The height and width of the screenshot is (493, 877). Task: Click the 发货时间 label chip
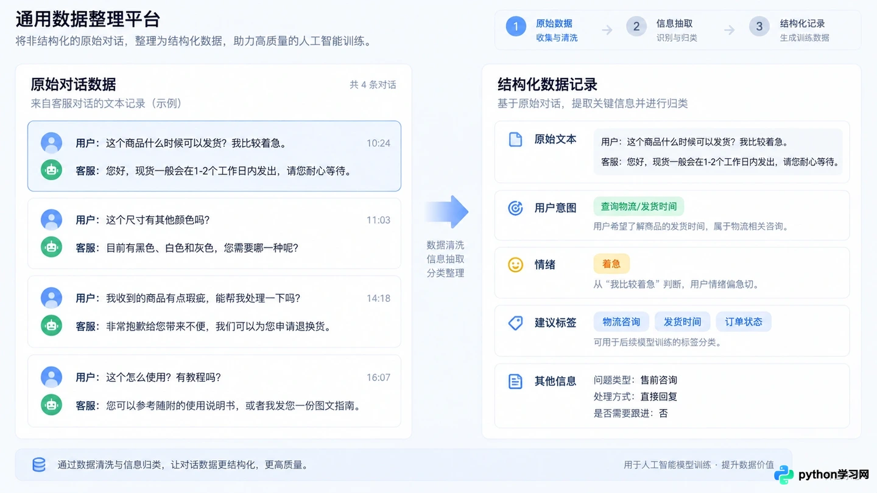click(682, 321)
